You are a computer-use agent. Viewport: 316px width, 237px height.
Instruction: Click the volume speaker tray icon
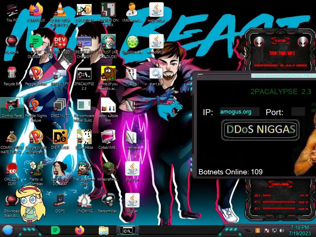point(282,230)
